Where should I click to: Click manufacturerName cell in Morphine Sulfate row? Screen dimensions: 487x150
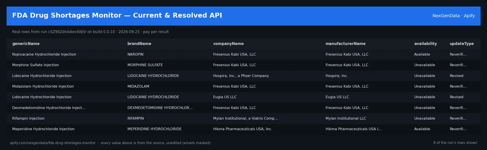[x=347, y=65]
